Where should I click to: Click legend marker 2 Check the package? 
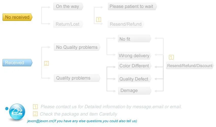point(35,114)
